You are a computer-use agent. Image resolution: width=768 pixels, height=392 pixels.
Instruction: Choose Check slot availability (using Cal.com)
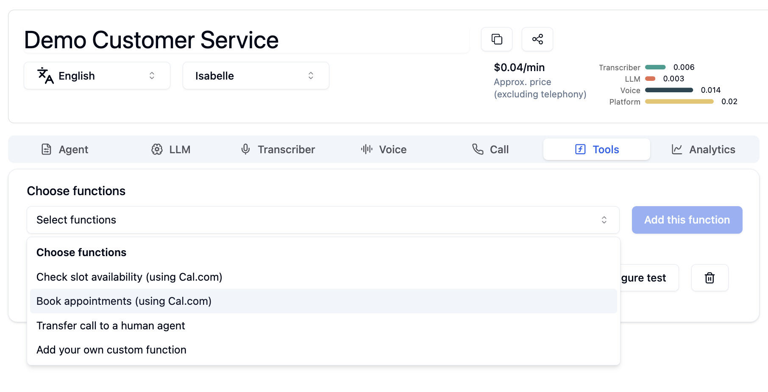(x=323, y=277)
